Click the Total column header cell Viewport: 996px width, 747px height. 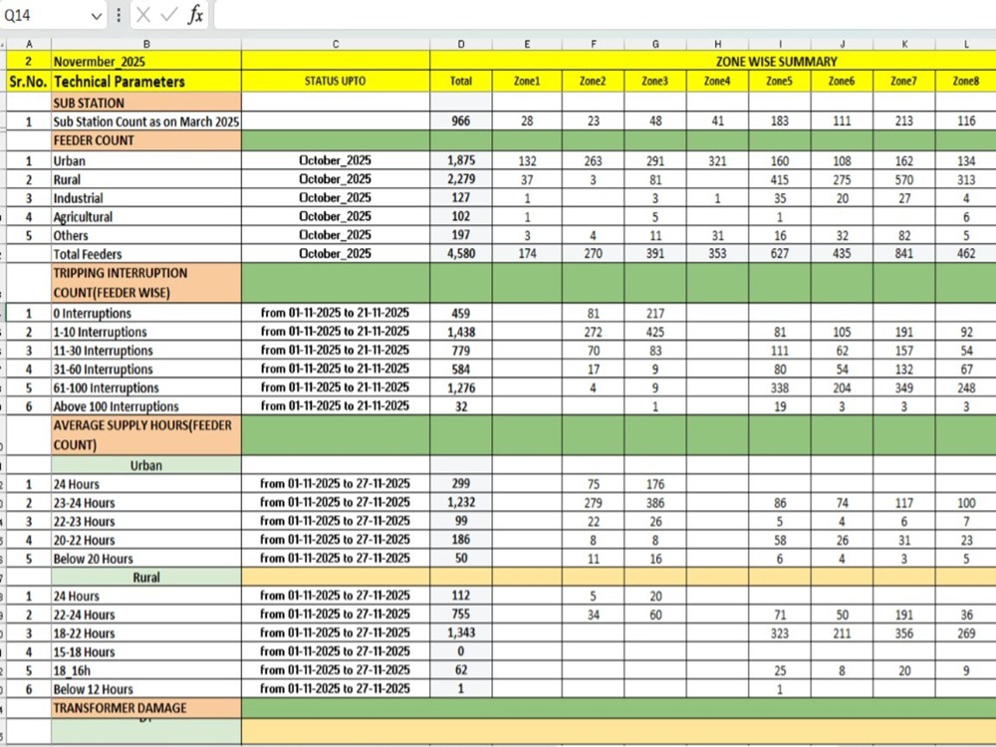461,82
